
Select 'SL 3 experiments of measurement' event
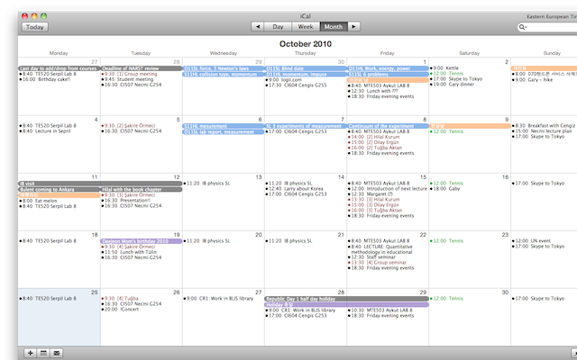(x=306, y=126)
